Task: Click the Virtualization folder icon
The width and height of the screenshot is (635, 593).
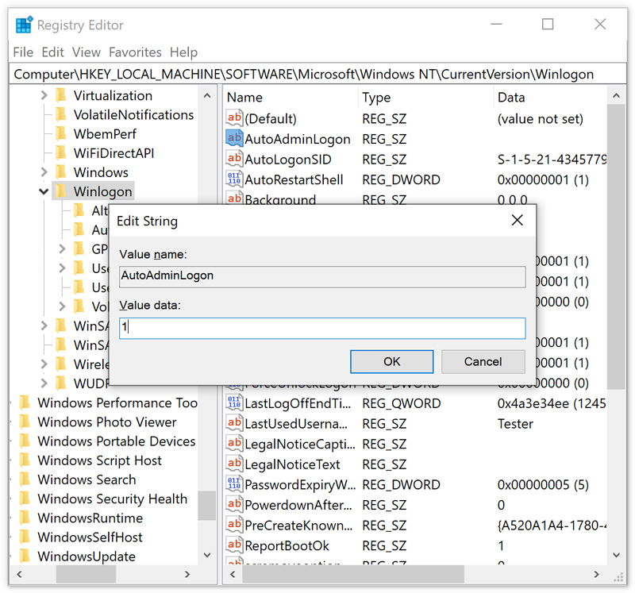Action: tap(61, 95)
